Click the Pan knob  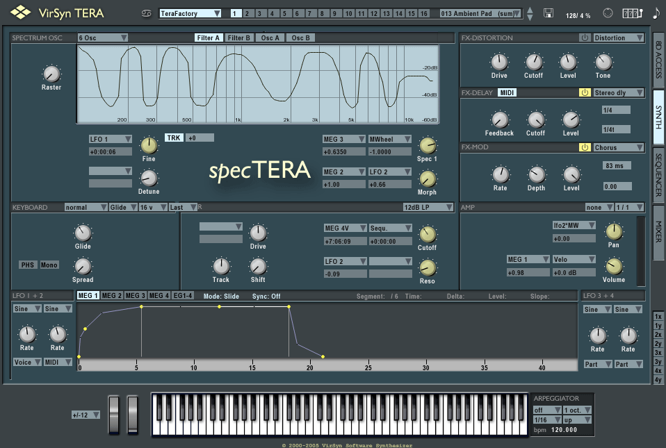[614, 231]
